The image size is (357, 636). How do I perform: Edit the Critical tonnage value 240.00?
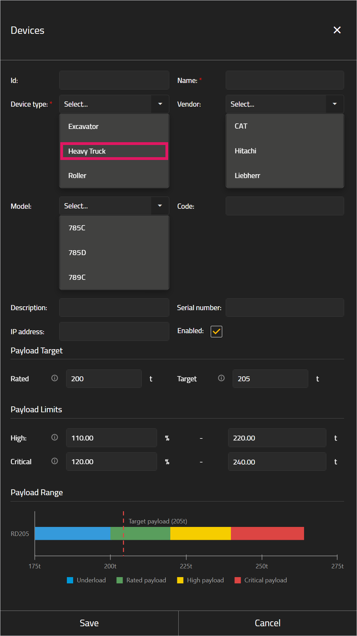pyautogui.click(x=277, y=461)
